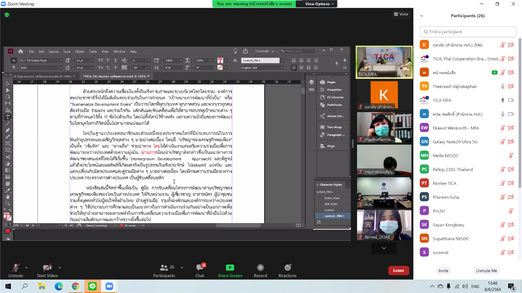Image resolution: width=522 pixels, height=293 pixels.
Task: Select the Hand tool in InDesign toolbox
Action: tap(8, 197)
